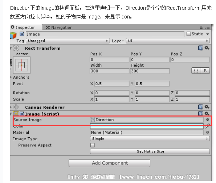The height and width of the screenshot is (183, 216).
Task: Click the GameObject name field Image
Action: coord(105,34)
